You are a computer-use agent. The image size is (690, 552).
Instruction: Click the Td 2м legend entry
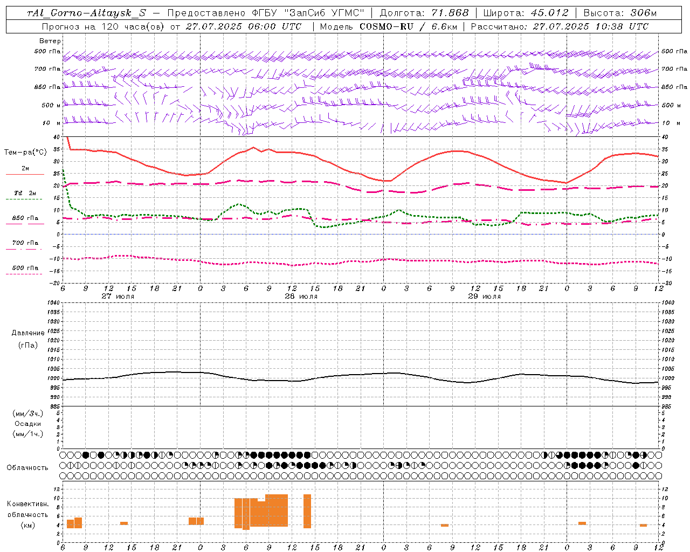pos(25,193)
